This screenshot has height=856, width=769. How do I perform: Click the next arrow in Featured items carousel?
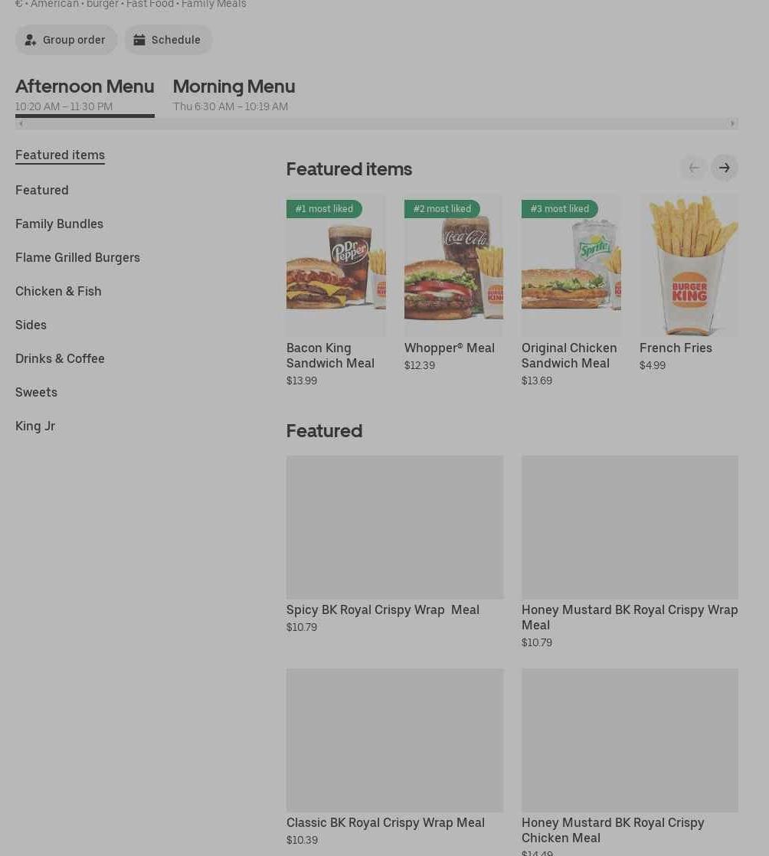[725, 168]
